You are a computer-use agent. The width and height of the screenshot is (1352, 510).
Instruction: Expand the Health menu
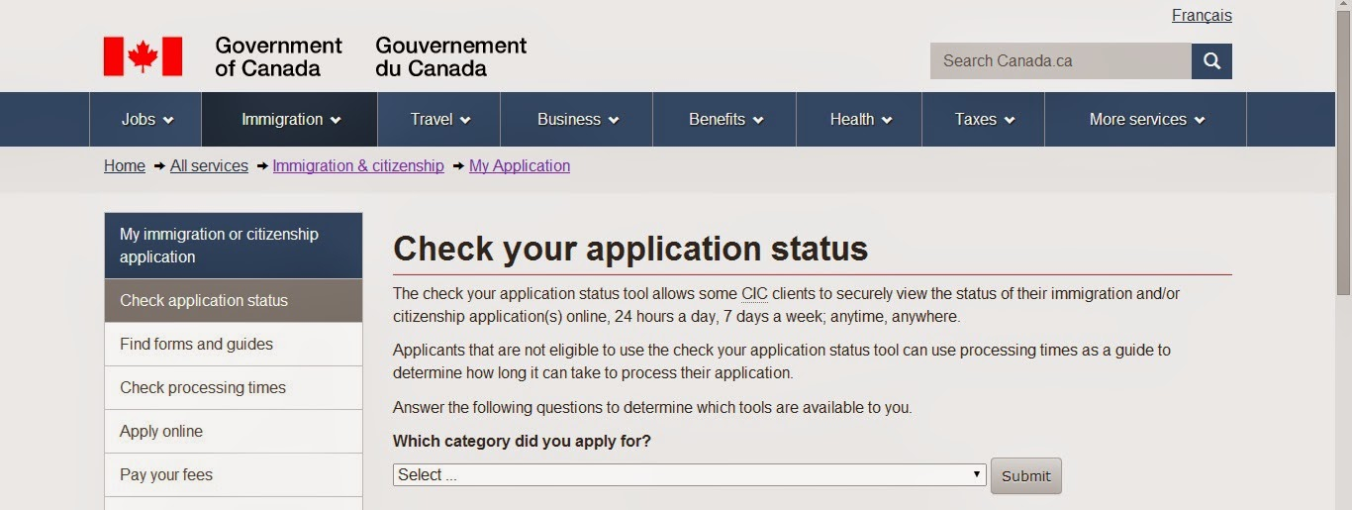[x=860, y=120]
